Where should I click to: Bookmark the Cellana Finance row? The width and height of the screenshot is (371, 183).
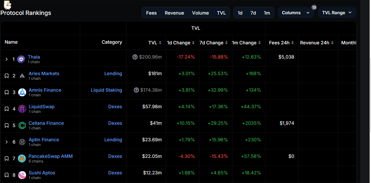(x=7, y=125)
